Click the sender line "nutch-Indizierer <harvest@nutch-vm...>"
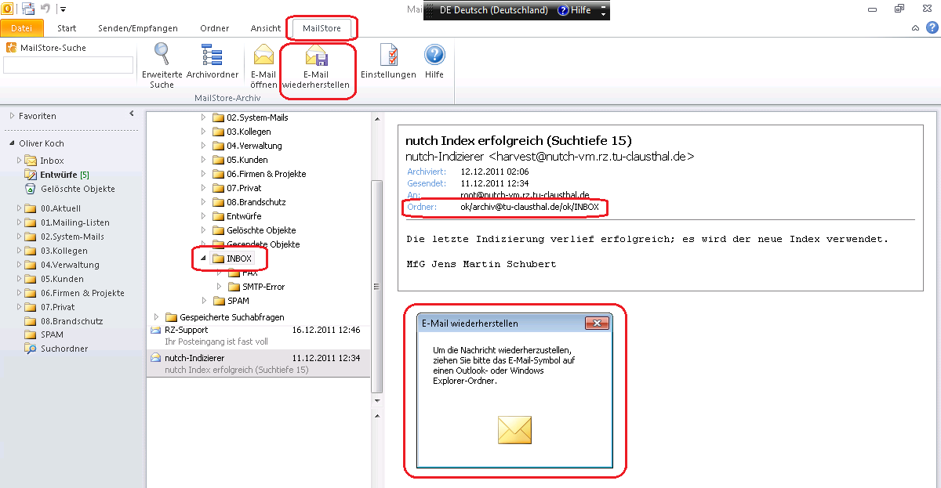941x488 pixels. (x=550, y=157)
